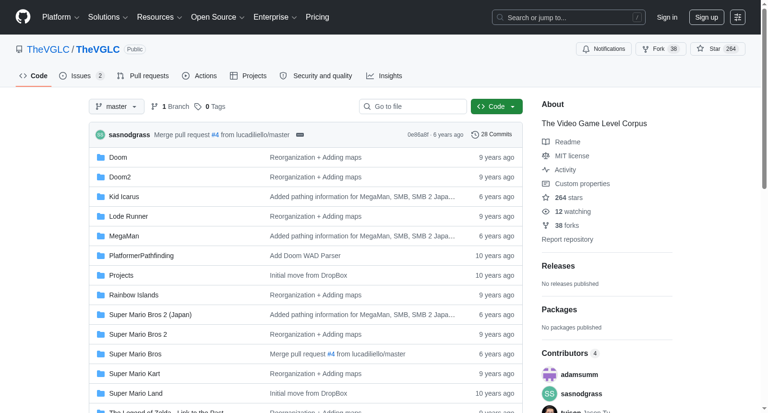
Task: Click the history clock icon by 28 Commits
Action: pyautogui.click(x=475, y=135)
